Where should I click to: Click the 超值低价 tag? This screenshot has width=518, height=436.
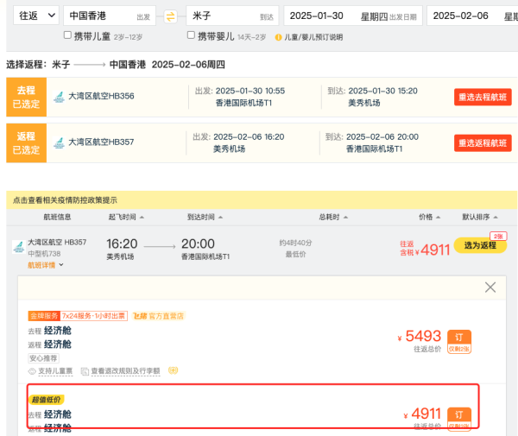(47, 400)
